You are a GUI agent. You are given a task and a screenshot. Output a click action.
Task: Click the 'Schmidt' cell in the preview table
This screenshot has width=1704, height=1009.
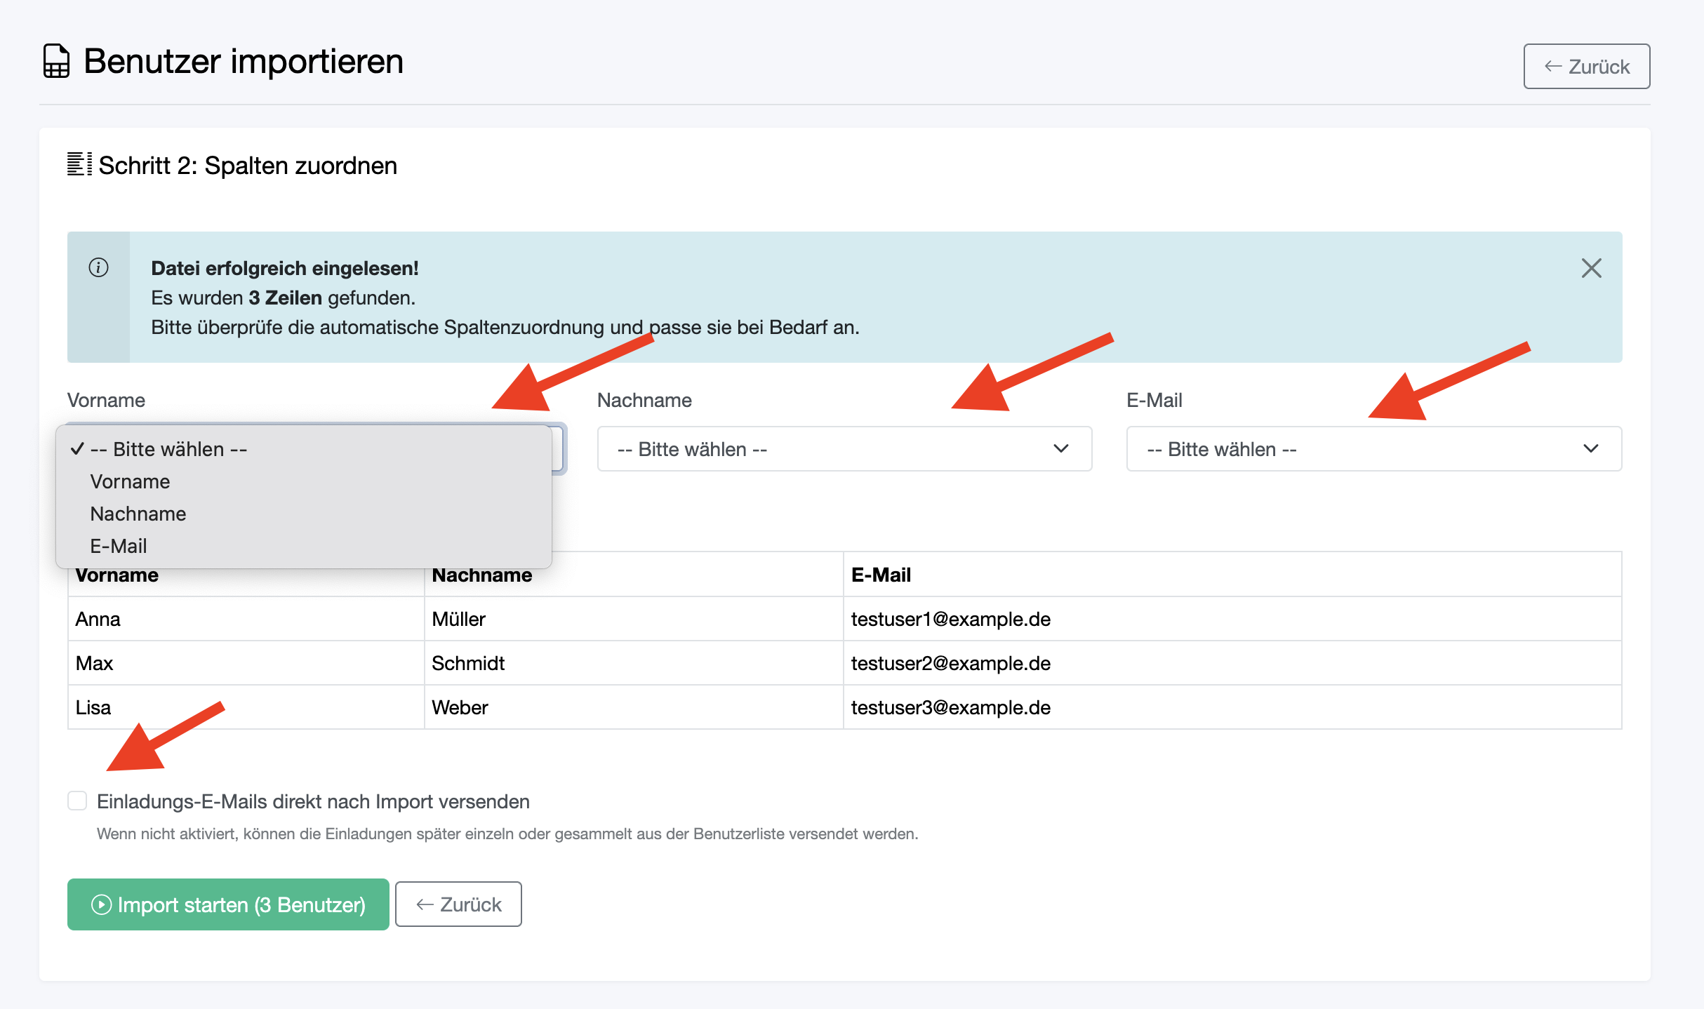point(634,663)
